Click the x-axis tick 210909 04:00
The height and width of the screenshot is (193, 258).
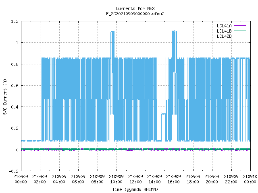[x=59, y=179]
